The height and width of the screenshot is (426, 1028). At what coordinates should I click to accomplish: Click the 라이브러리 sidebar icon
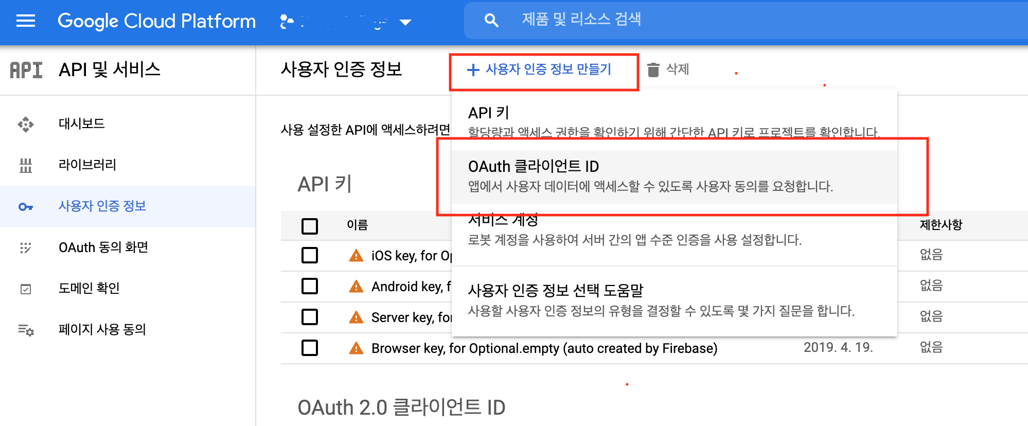point(26,165)
